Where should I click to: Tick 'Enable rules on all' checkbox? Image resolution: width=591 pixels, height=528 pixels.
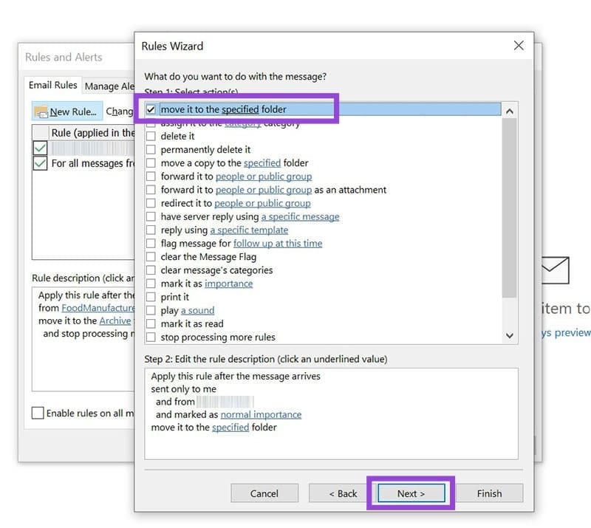[38, 413]
